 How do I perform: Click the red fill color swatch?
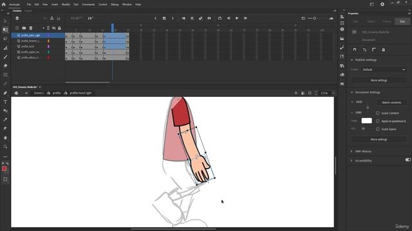pyautogui.click(x=5, y=169)
